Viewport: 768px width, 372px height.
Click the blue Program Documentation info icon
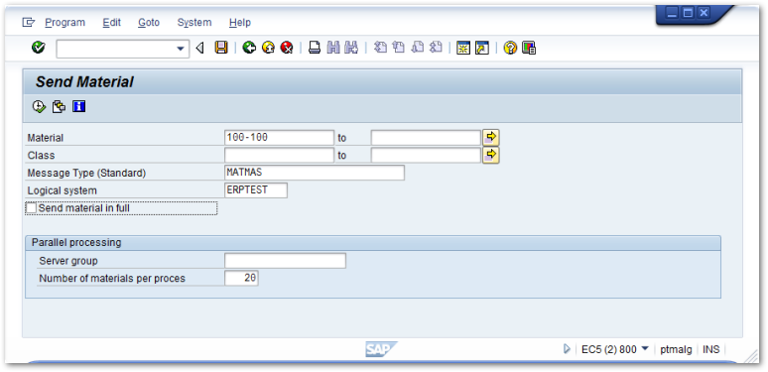point(78,106)
